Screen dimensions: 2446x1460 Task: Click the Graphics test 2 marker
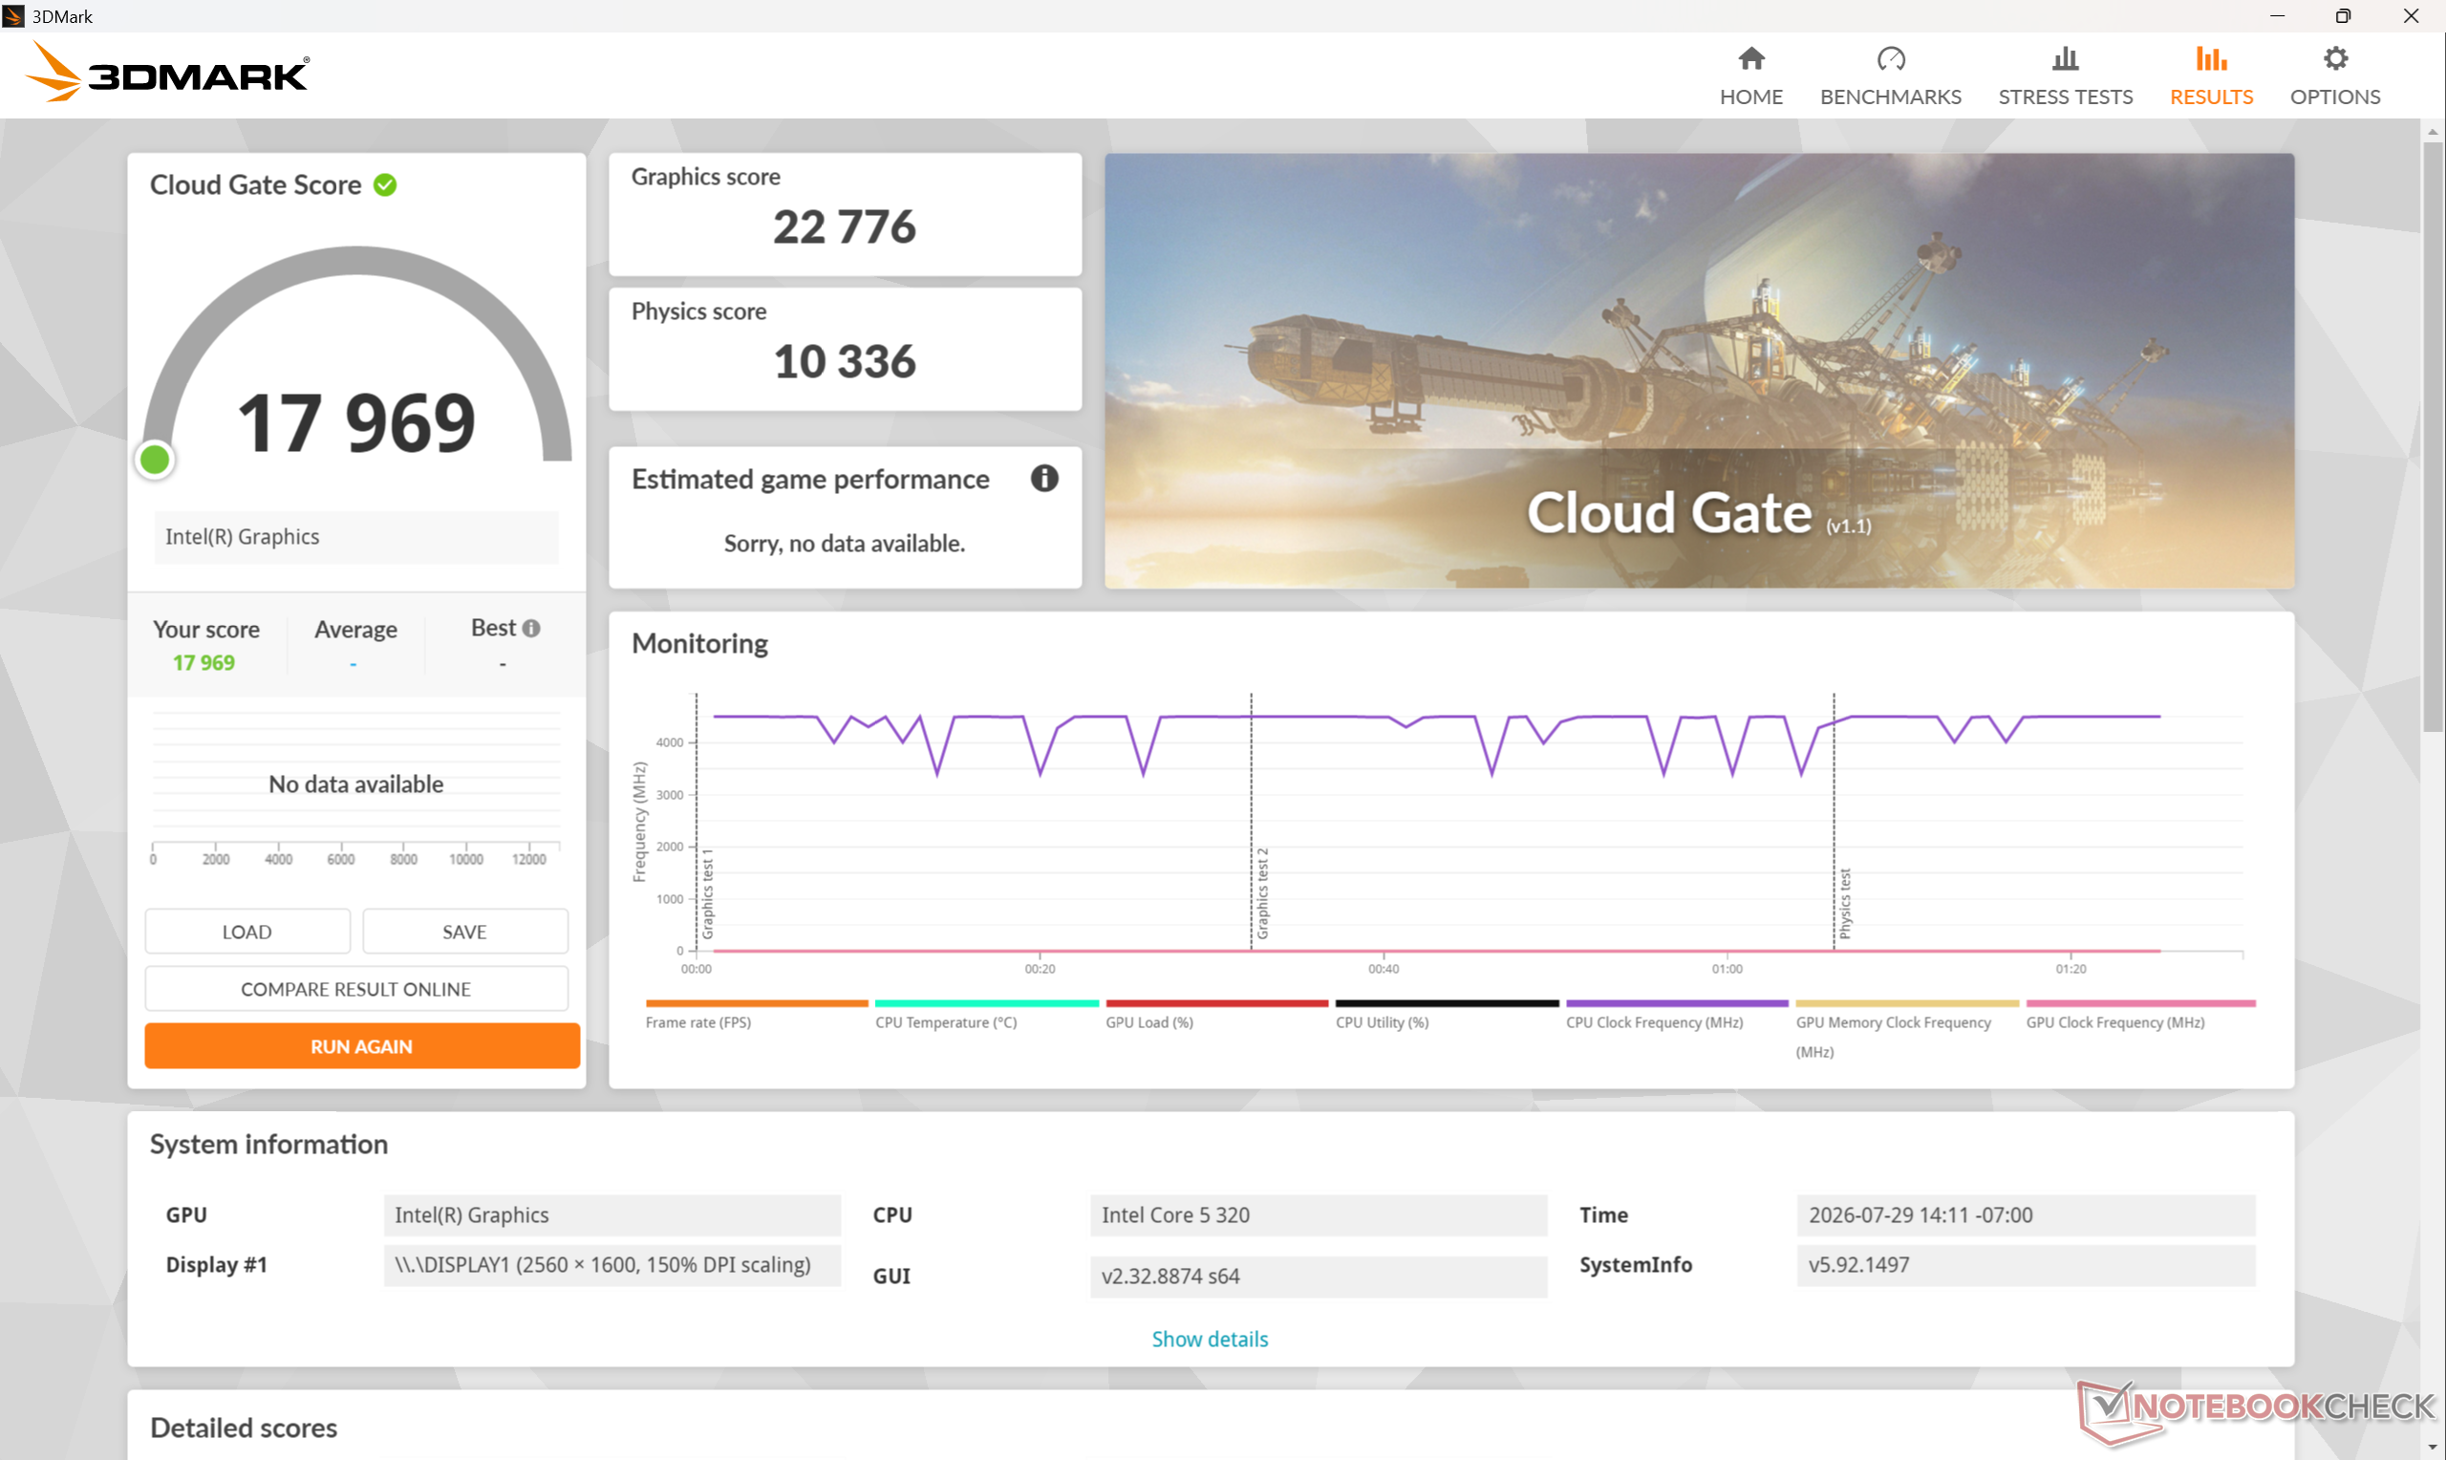[x=1262, y=892]
